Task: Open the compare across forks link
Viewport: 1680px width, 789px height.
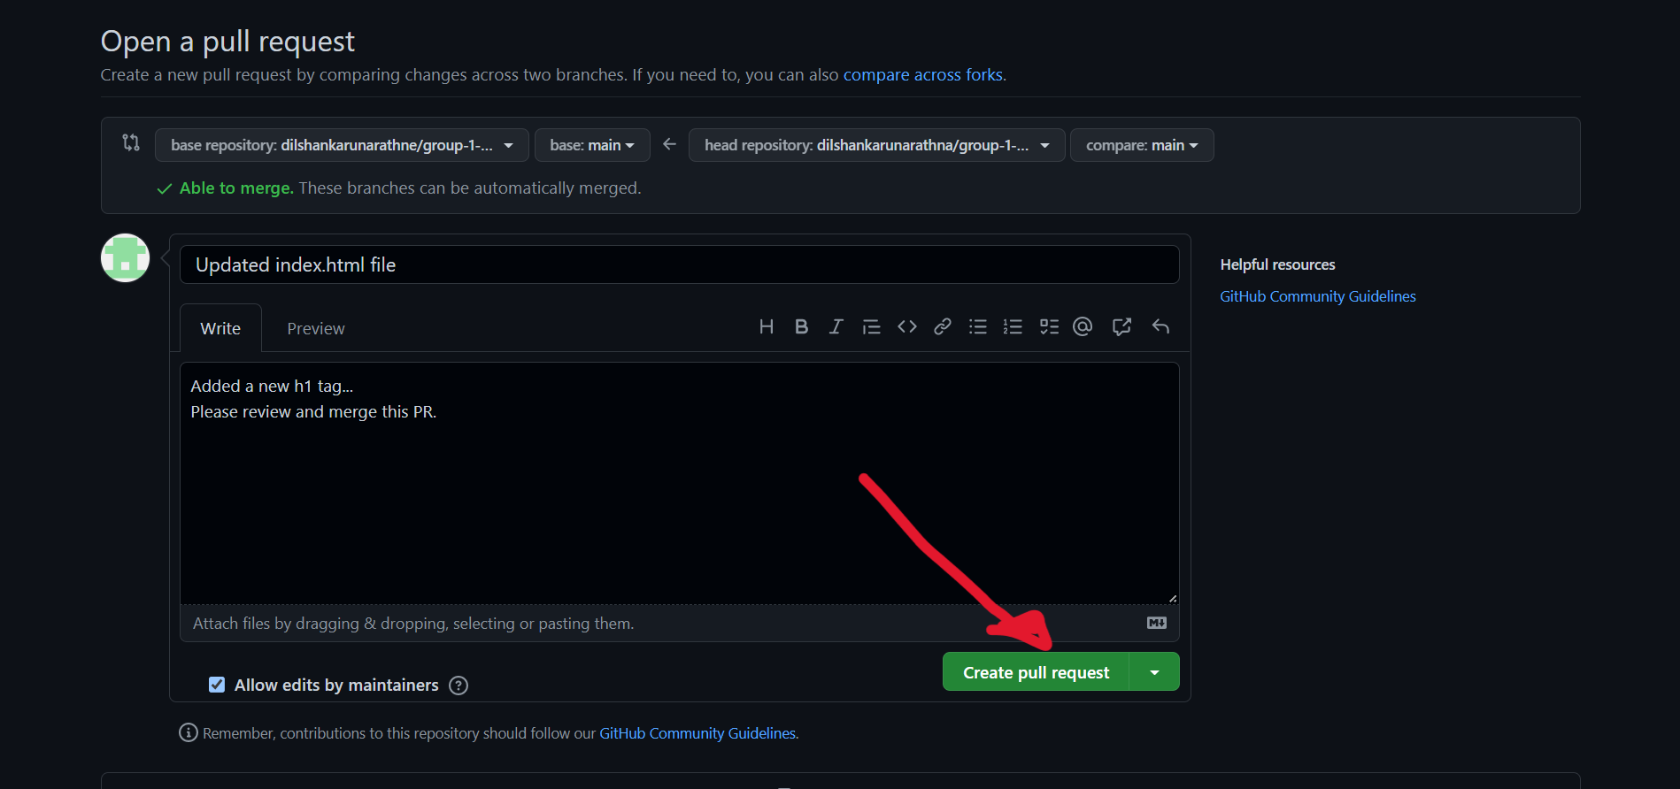Action: 923,75
